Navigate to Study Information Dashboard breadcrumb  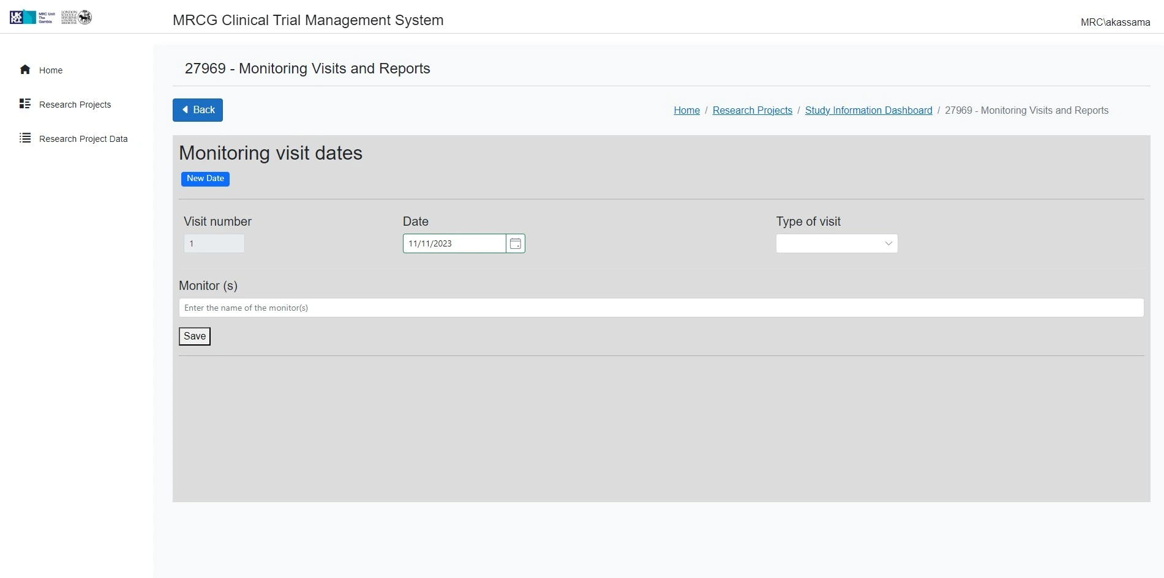868,111
